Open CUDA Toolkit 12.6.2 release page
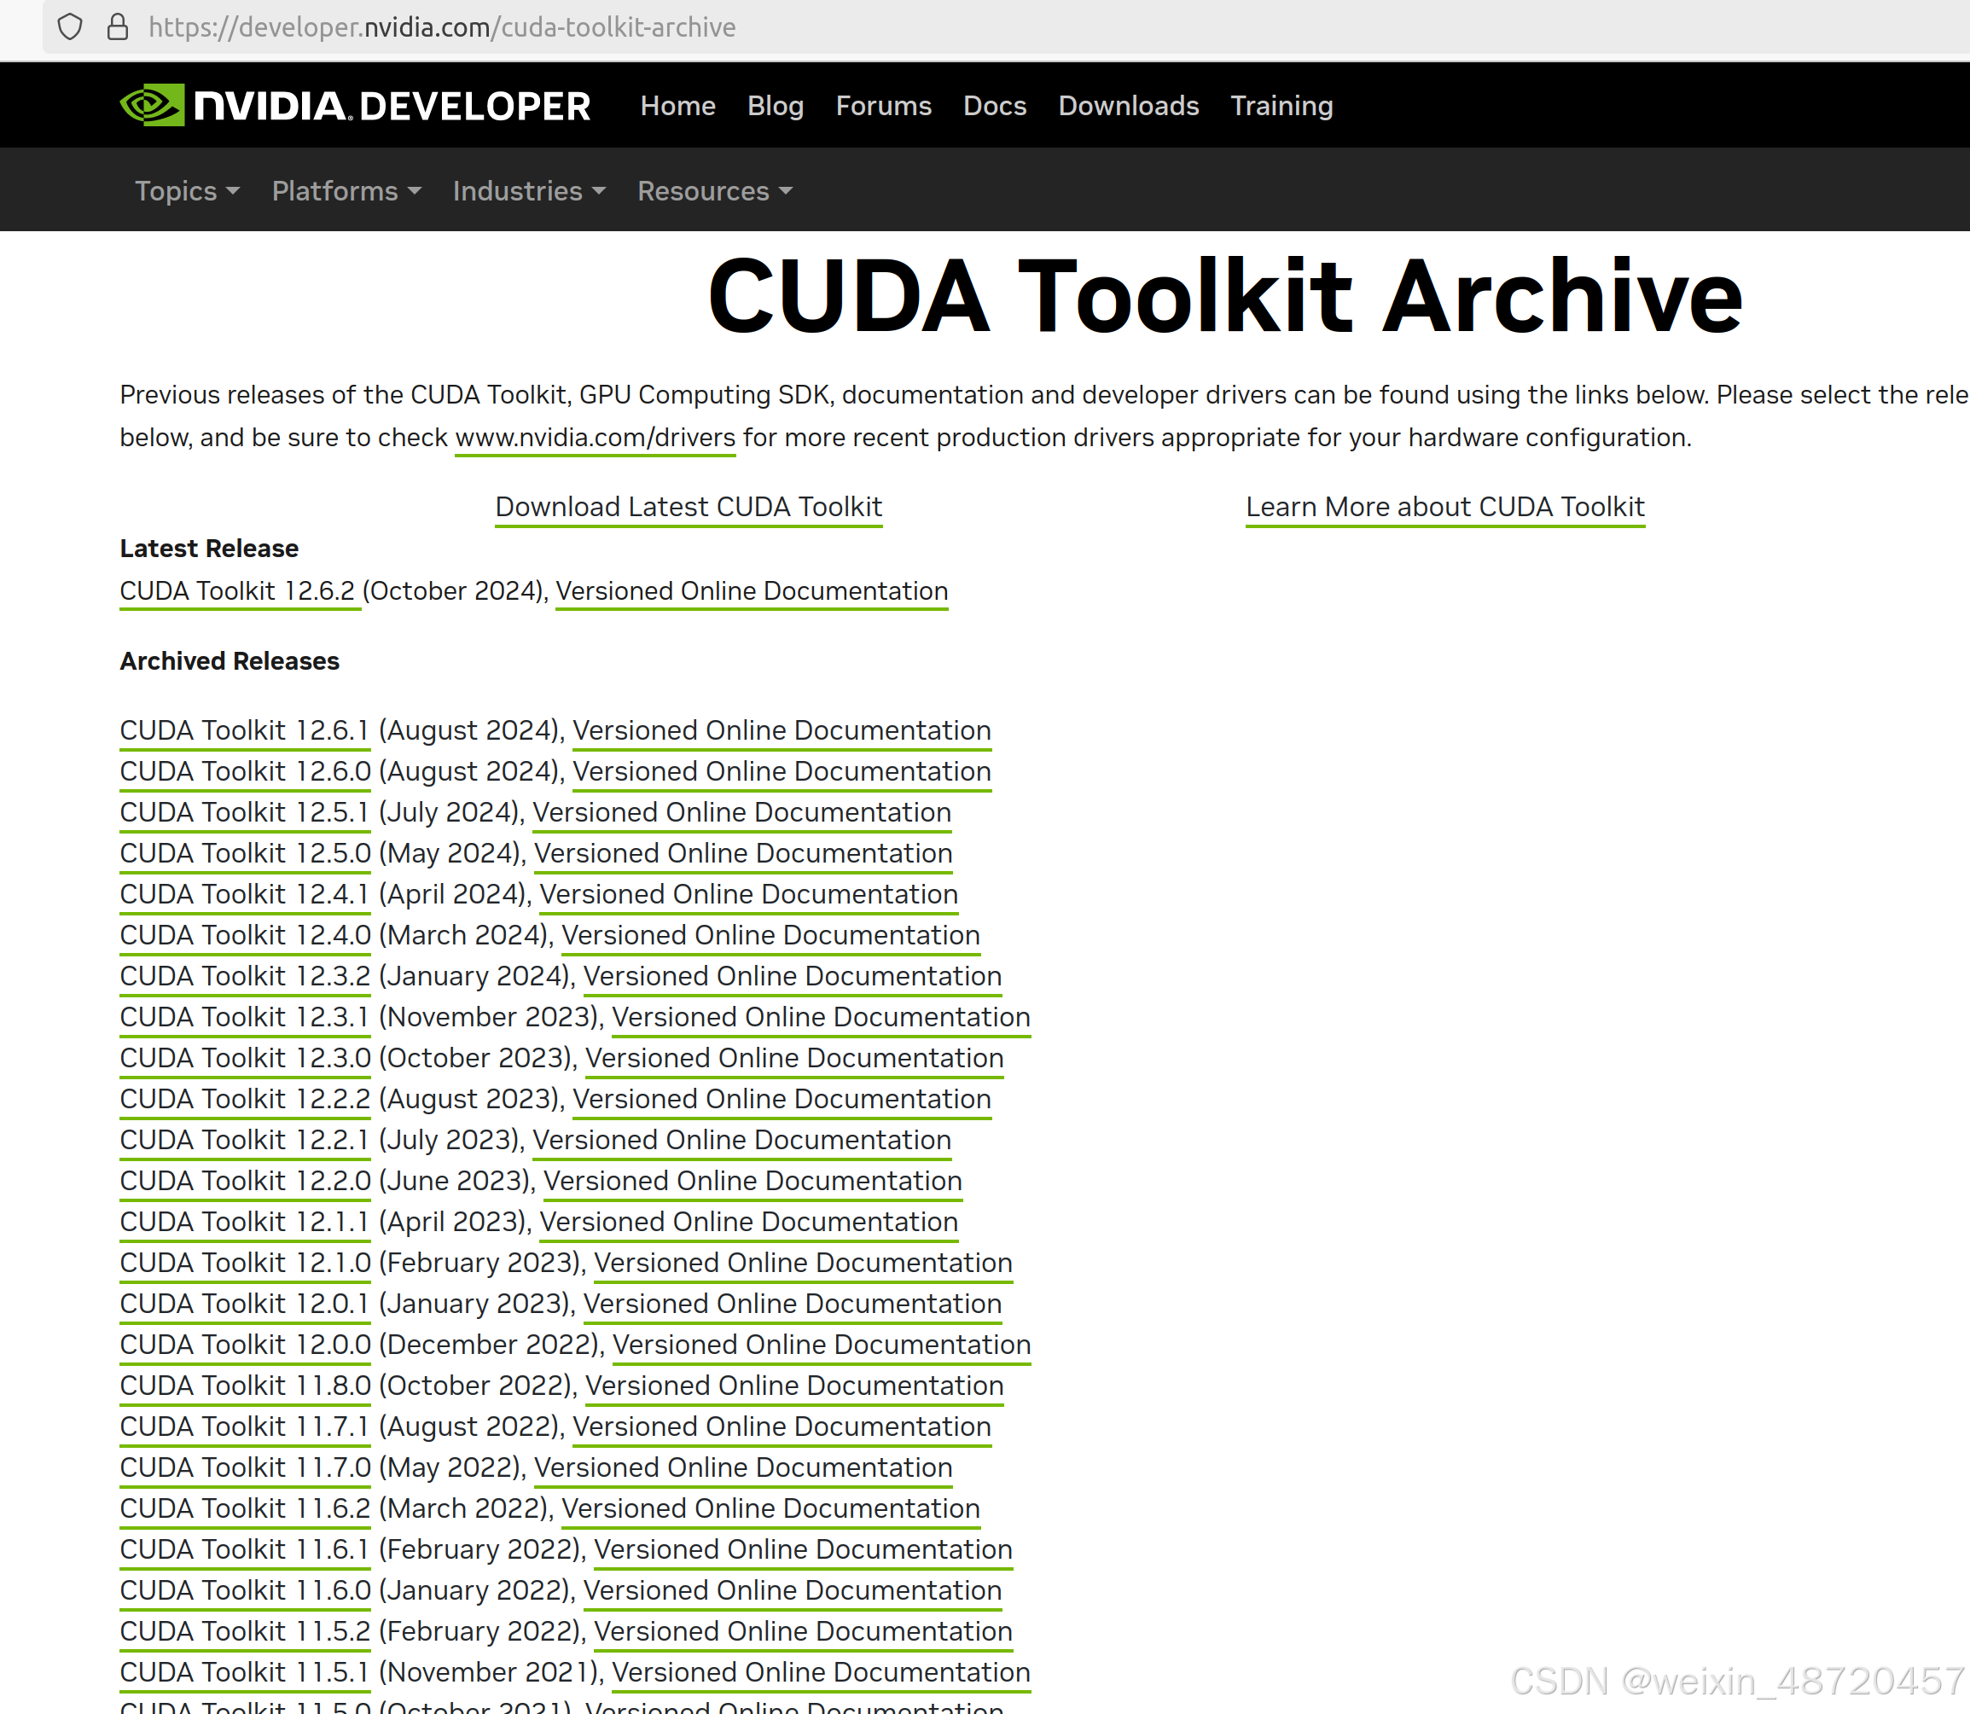1970x1714 pixels. click(x=239, y=591)
